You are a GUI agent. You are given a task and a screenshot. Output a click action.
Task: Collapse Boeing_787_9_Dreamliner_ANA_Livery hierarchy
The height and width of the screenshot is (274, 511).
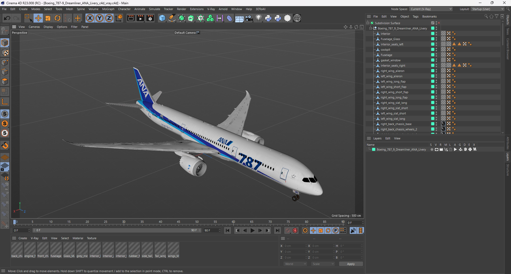click(370, 28)
